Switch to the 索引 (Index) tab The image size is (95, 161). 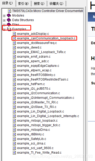click(23, 4)
